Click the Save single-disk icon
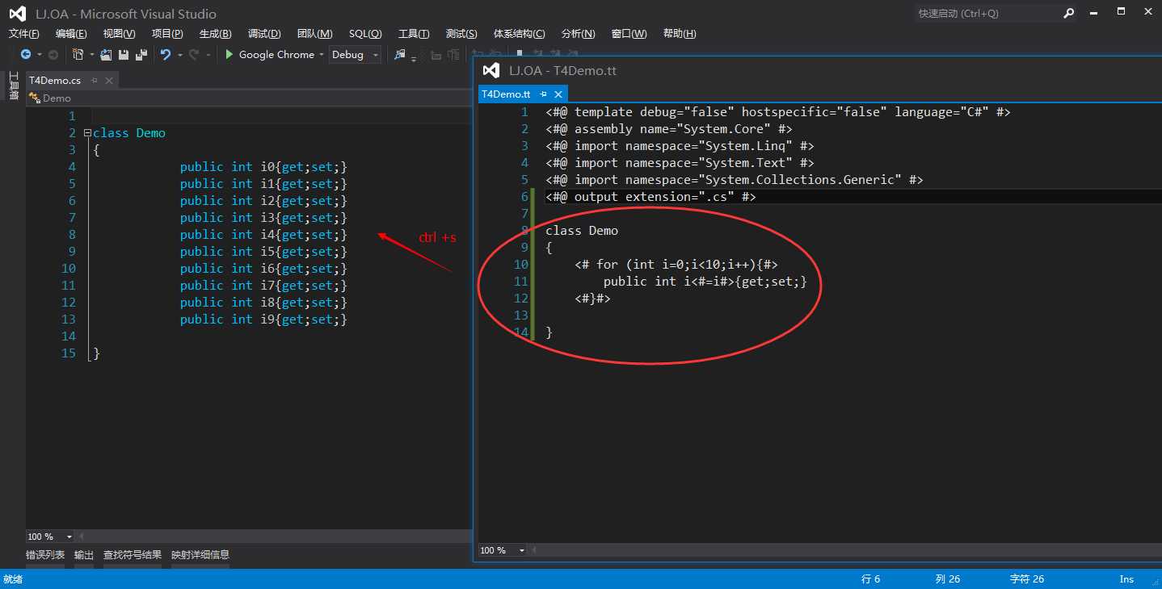Screen dimensions: 1162x589 click(124, 55)
